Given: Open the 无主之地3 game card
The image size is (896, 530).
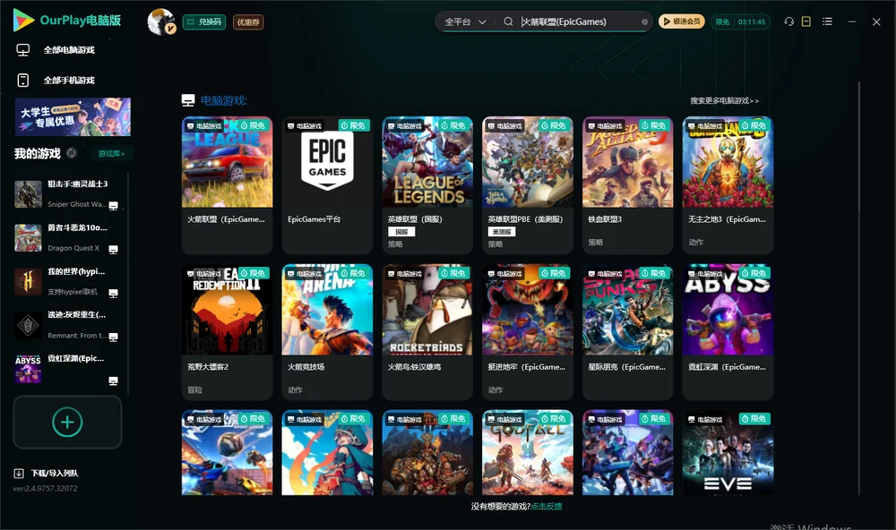Looking at the screenshot, I should (x=728, y=185).
